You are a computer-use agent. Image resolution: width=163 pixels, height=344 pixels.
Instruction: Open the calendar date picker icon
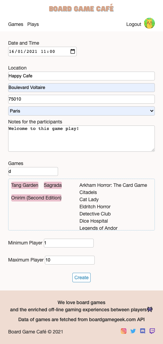click(73, 51)
